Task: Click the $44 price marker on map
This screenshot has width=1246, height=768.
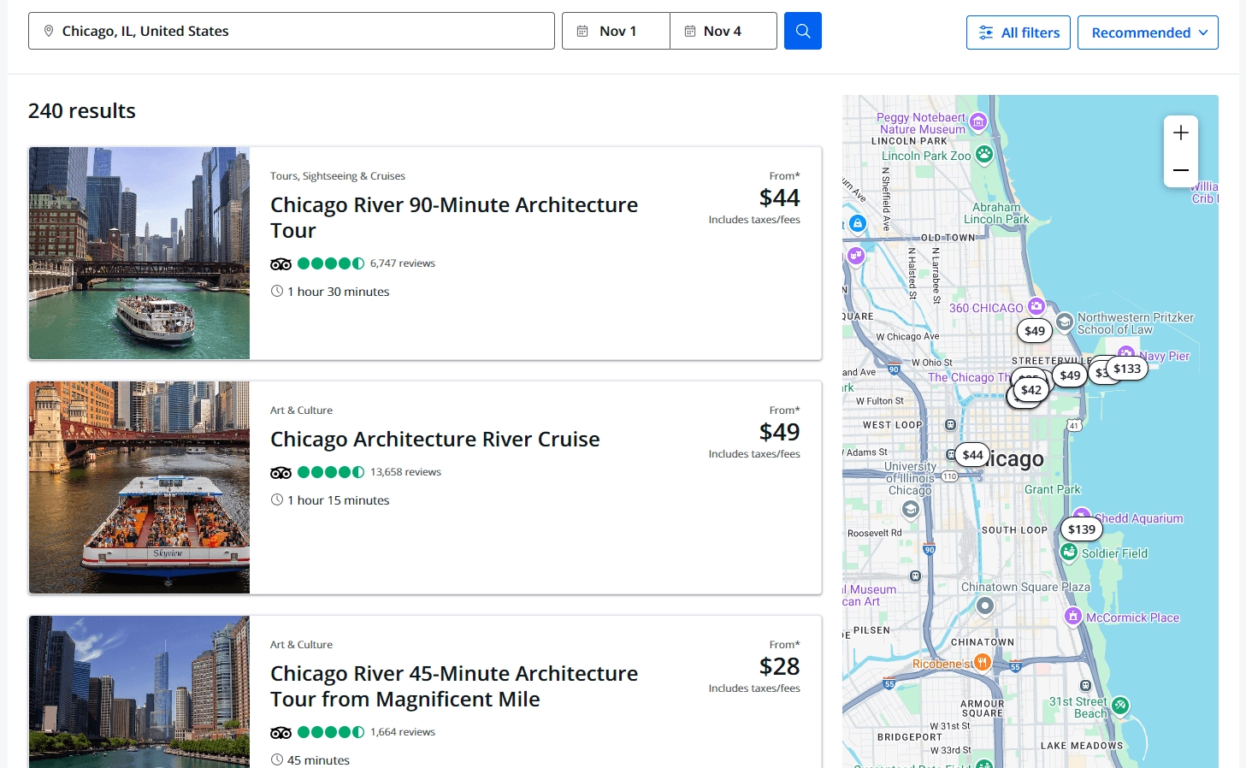Action: pos(972,455)
